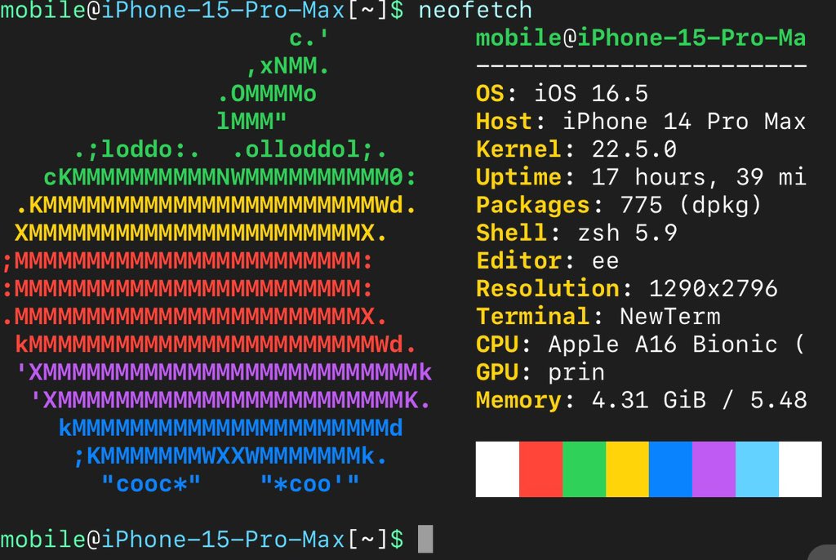
Task: Select the '4.31 GiB / 5.48' memory value
Action: click(699, 400)
